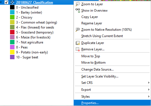
Task: Click the Zoom to Layer magnifier icon
Action: (78, 4)
